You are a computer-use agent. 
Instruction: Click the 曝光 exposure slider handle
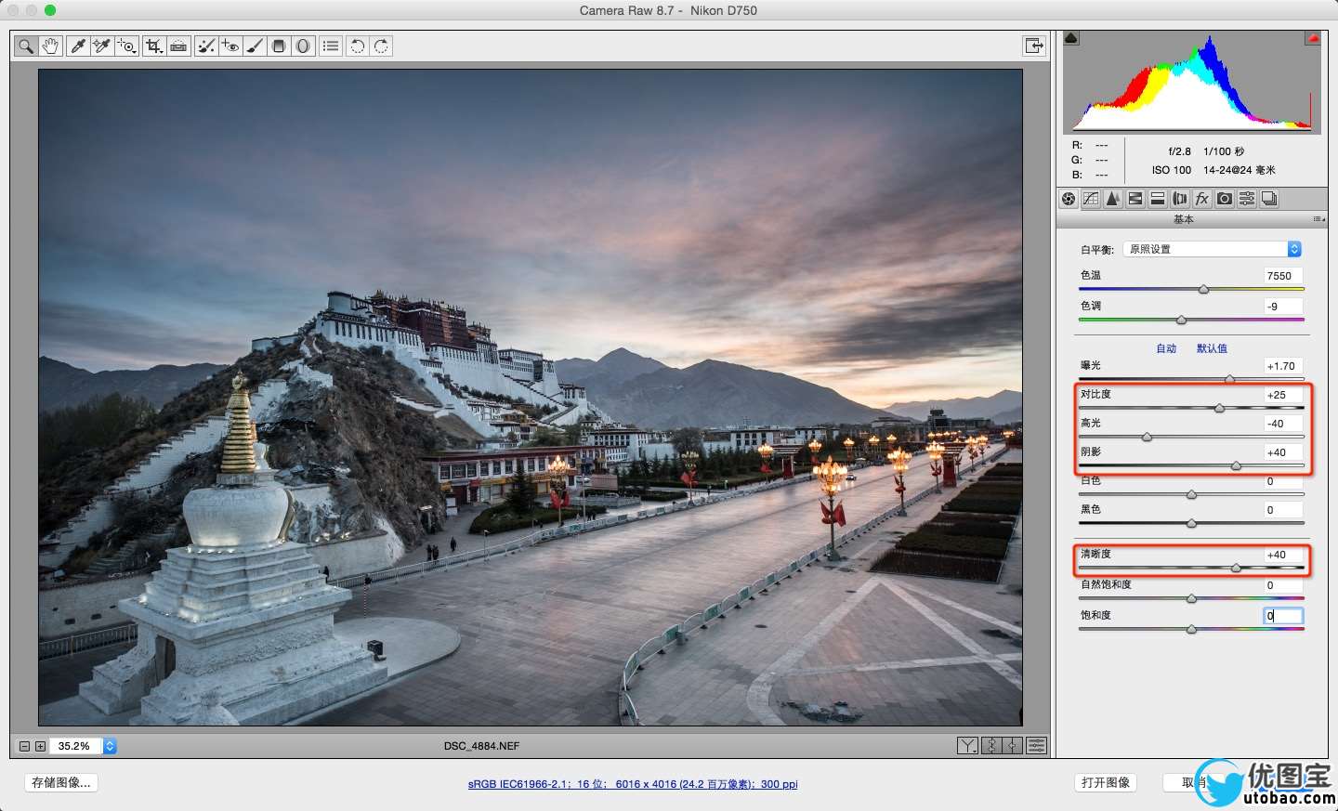coord(1229,379)
